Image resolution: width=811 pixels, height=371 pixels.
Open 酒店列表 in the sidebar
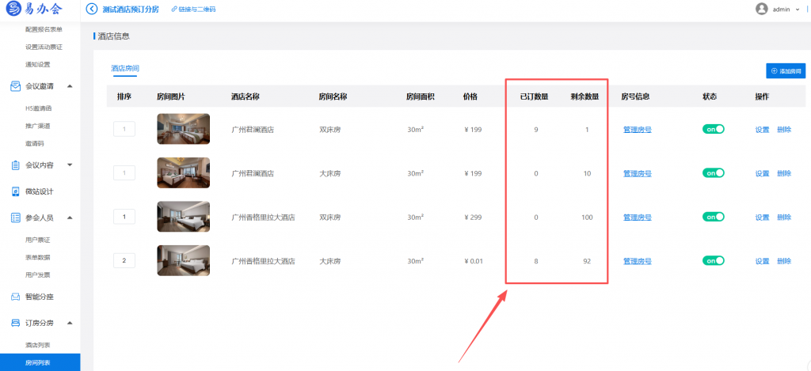[38, 345]
